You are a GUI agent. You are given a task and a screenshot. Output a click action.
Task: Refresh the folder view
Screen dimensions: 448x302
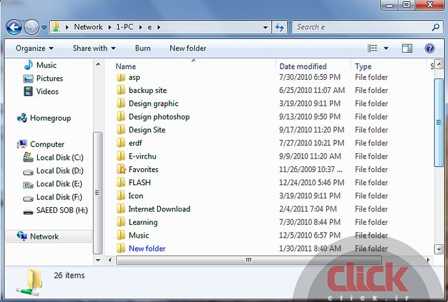(279, 27)
